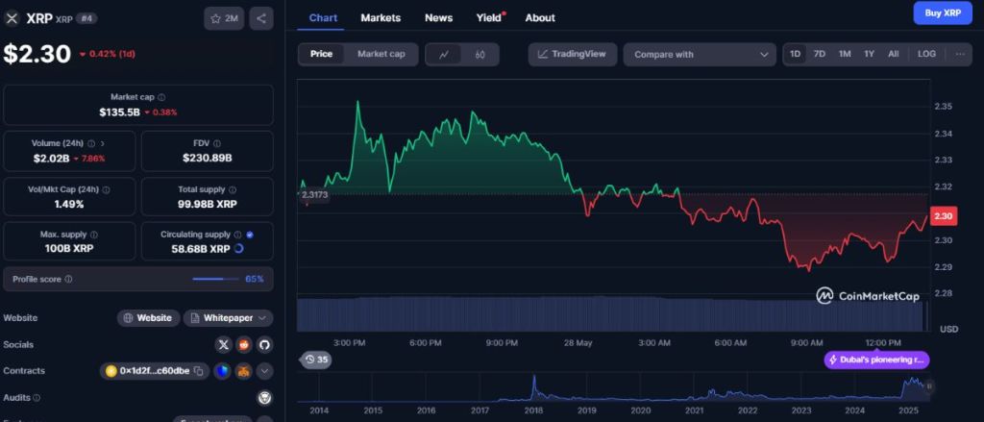Add contract to MetaMask fox icon
Viewport: 984px width, 422px height.
[243, 370]
